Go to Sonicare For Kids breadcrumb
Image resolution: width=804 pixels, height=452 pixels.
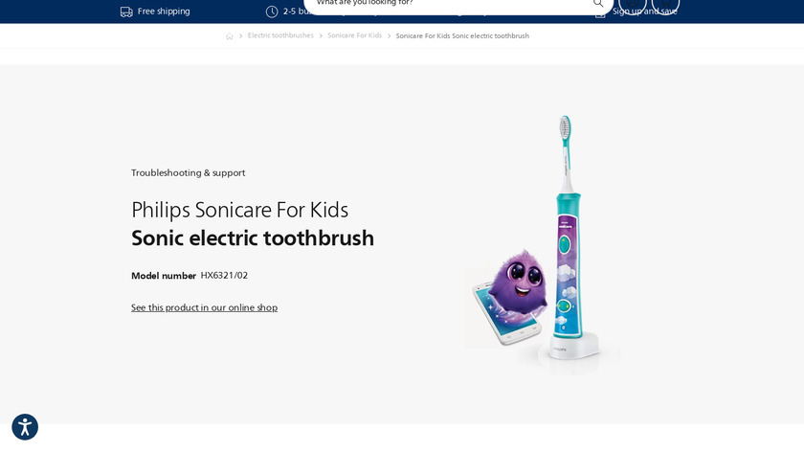point(355,35)
